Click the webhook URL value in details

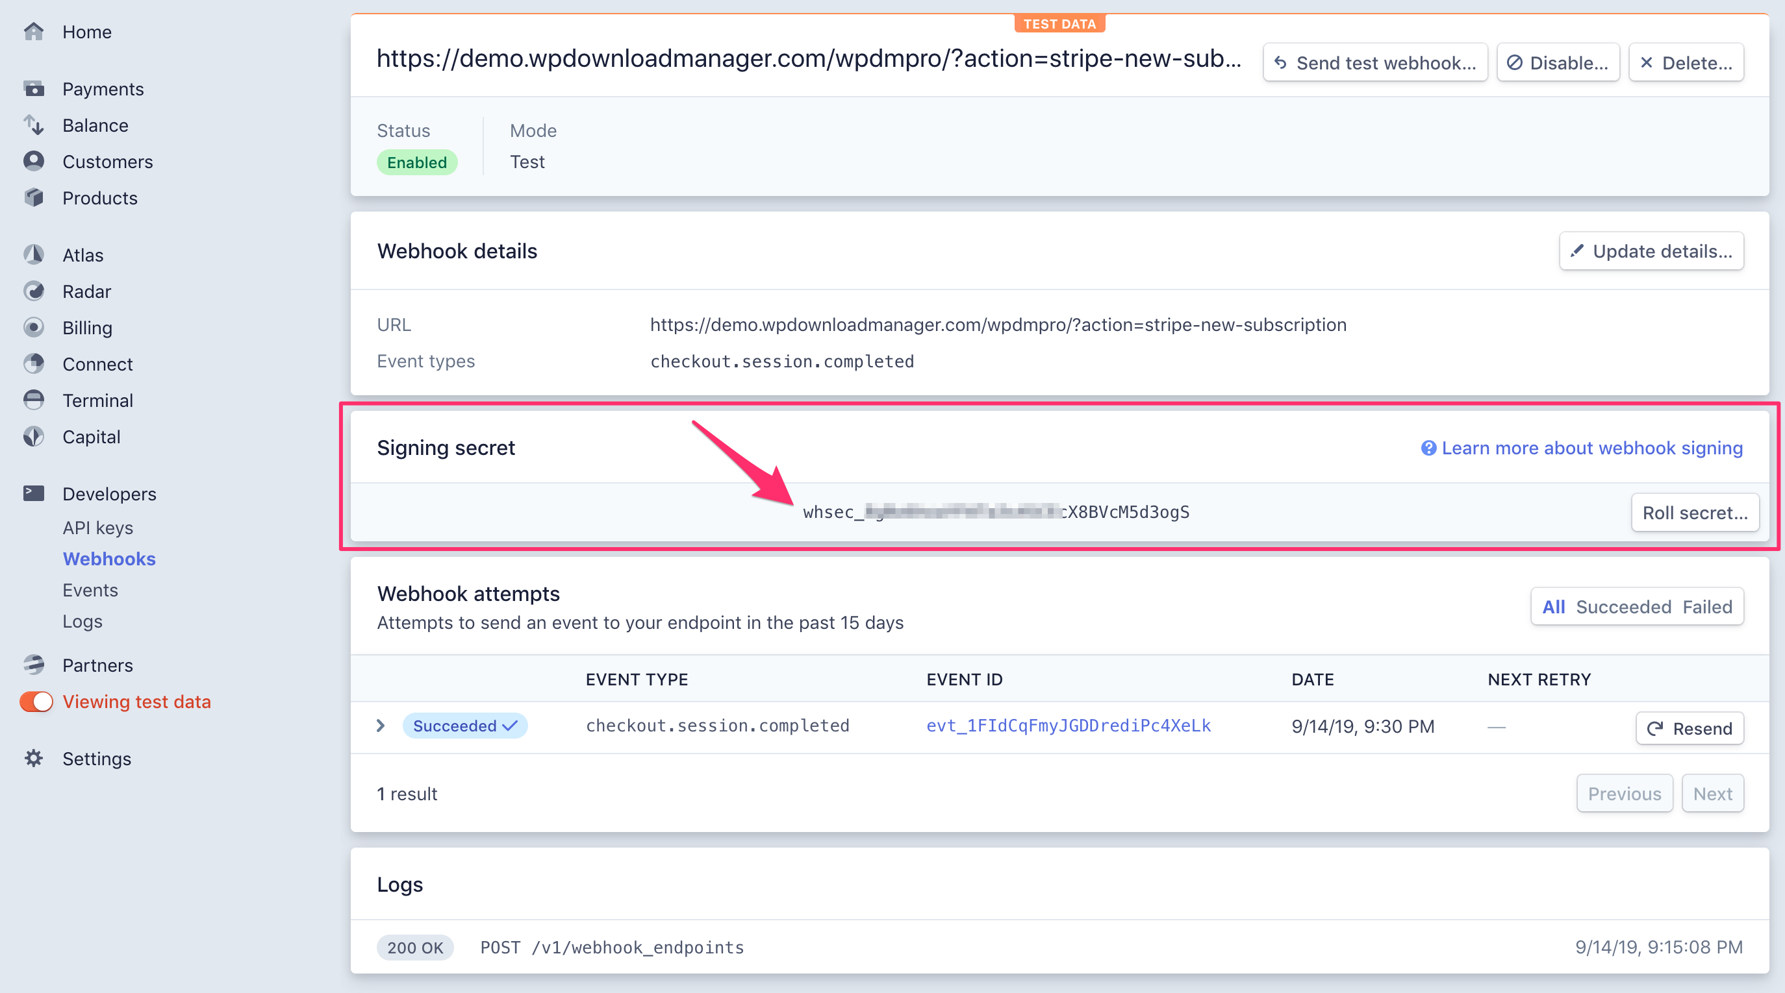point(998,325)
